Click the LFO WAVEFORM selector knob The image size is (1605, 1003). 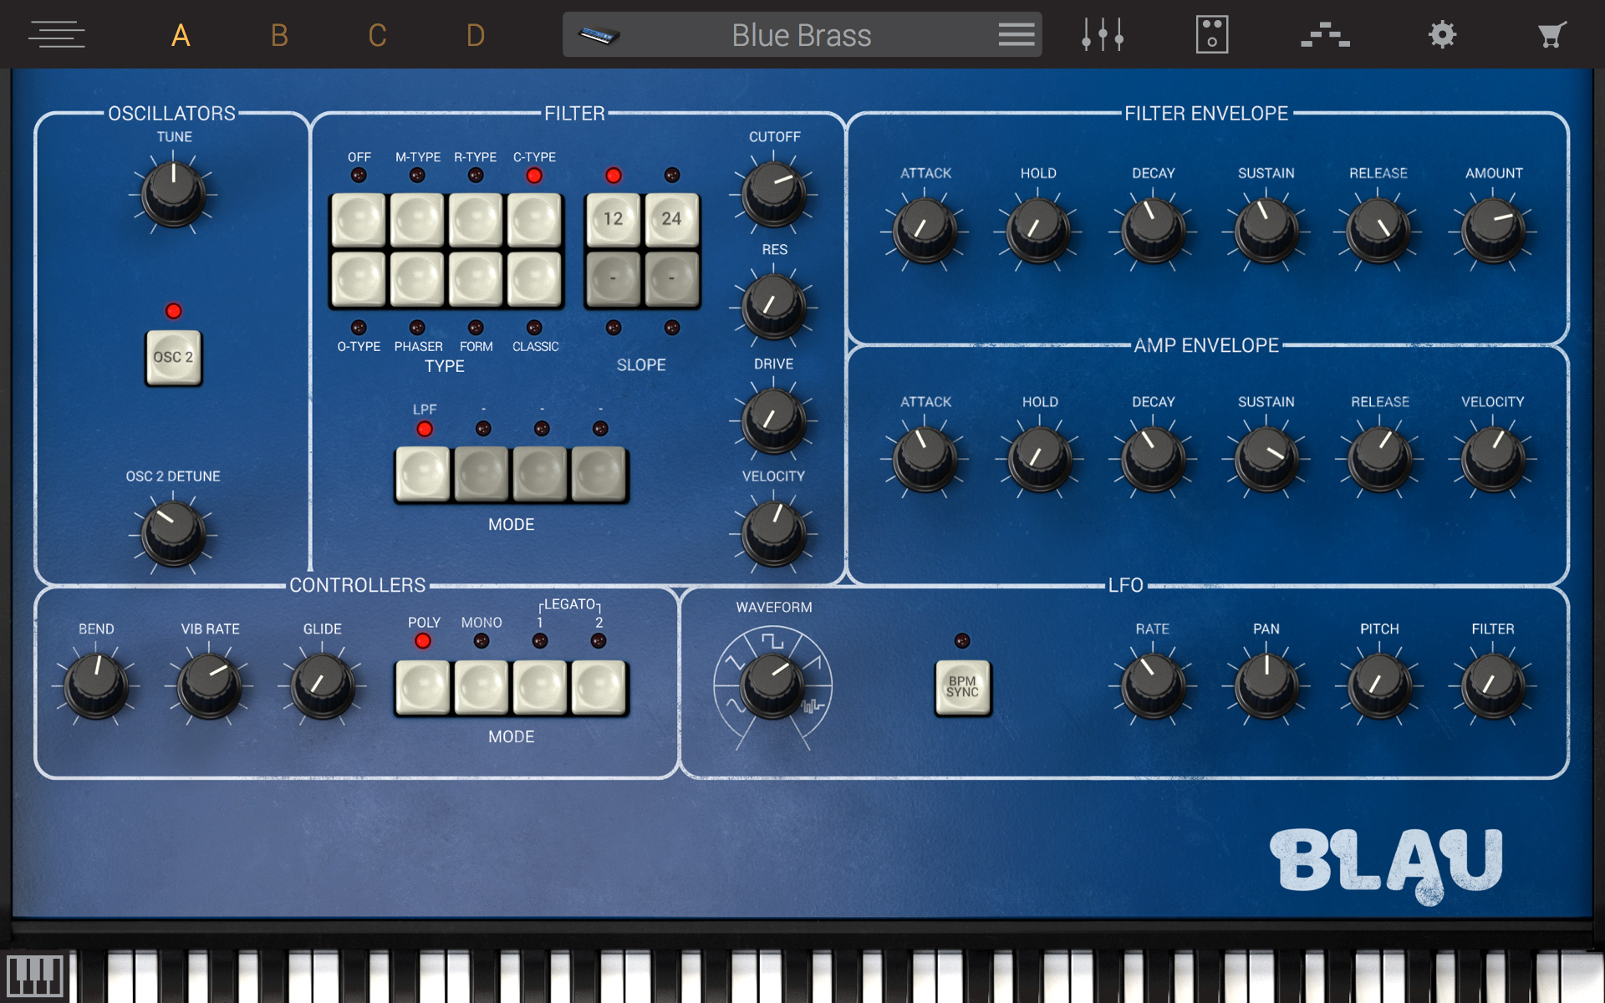point(772,684)
